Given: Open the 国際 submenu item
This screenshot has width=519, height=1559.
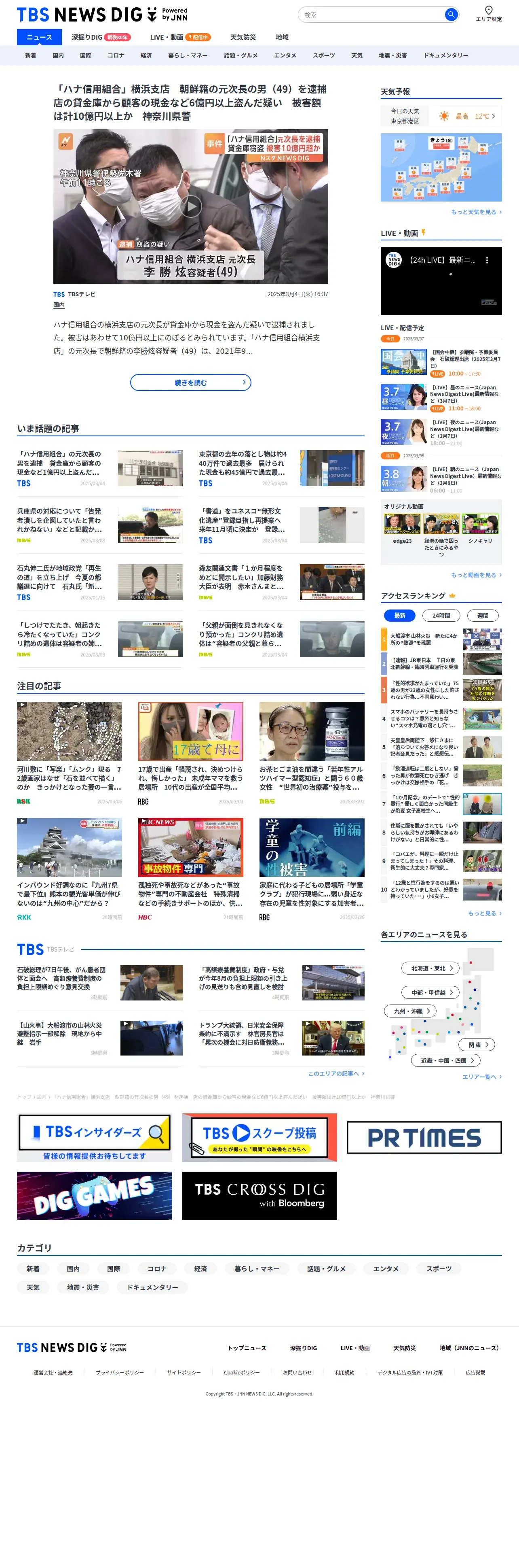Looking at the screenshot, I should pos(86,55).
